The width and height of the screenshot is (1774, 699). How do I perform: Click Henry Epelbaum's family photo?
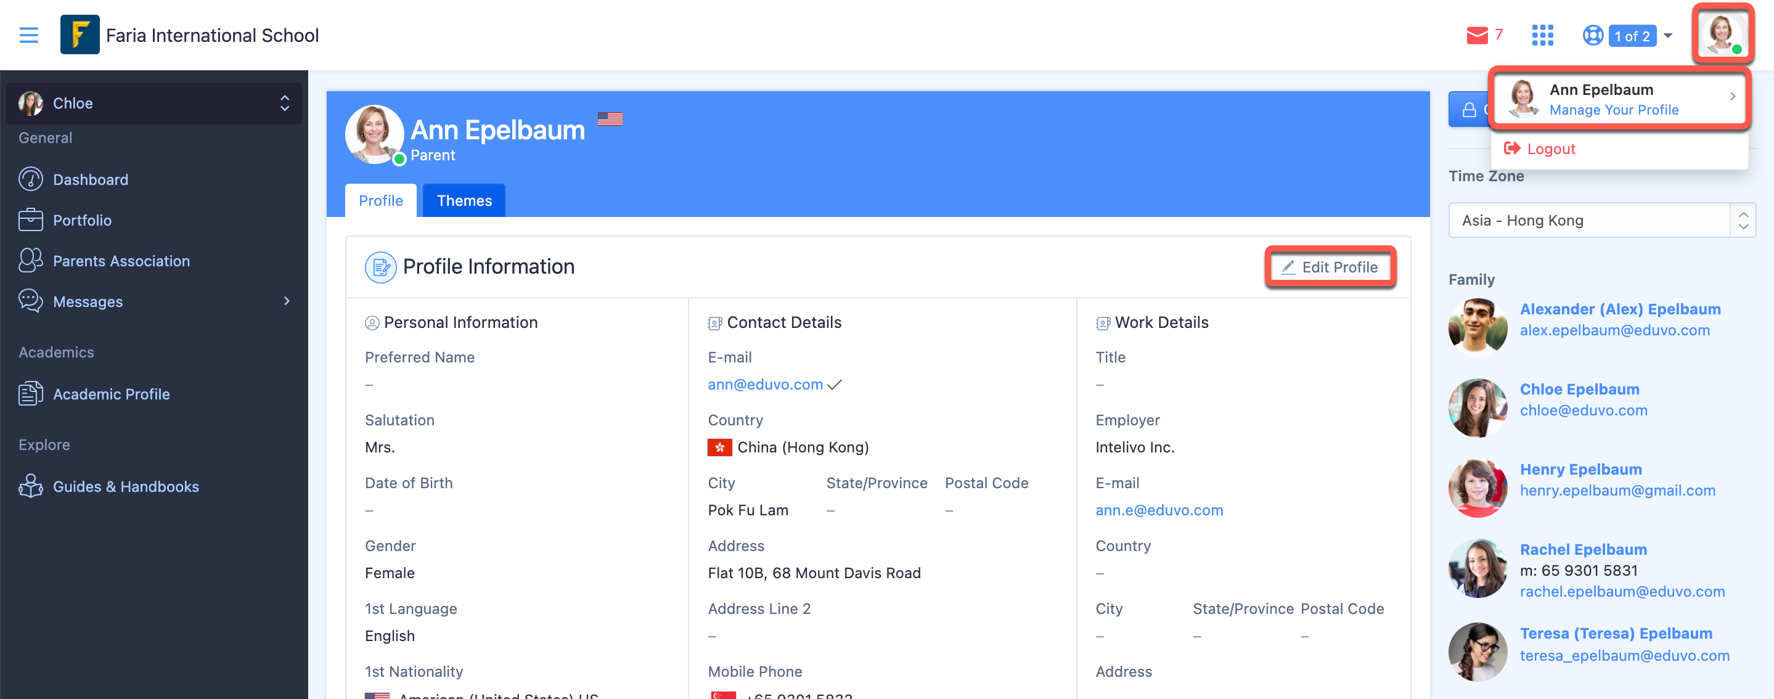1477,488
